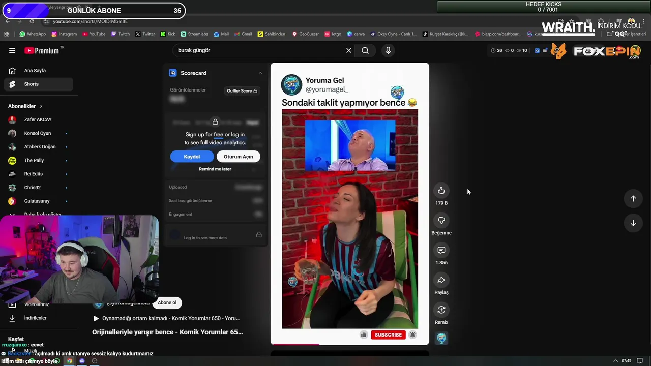Viewport: 651px width, 366px height.
Task: Open Sahibinden bookmark
Action: click(272, 34)
